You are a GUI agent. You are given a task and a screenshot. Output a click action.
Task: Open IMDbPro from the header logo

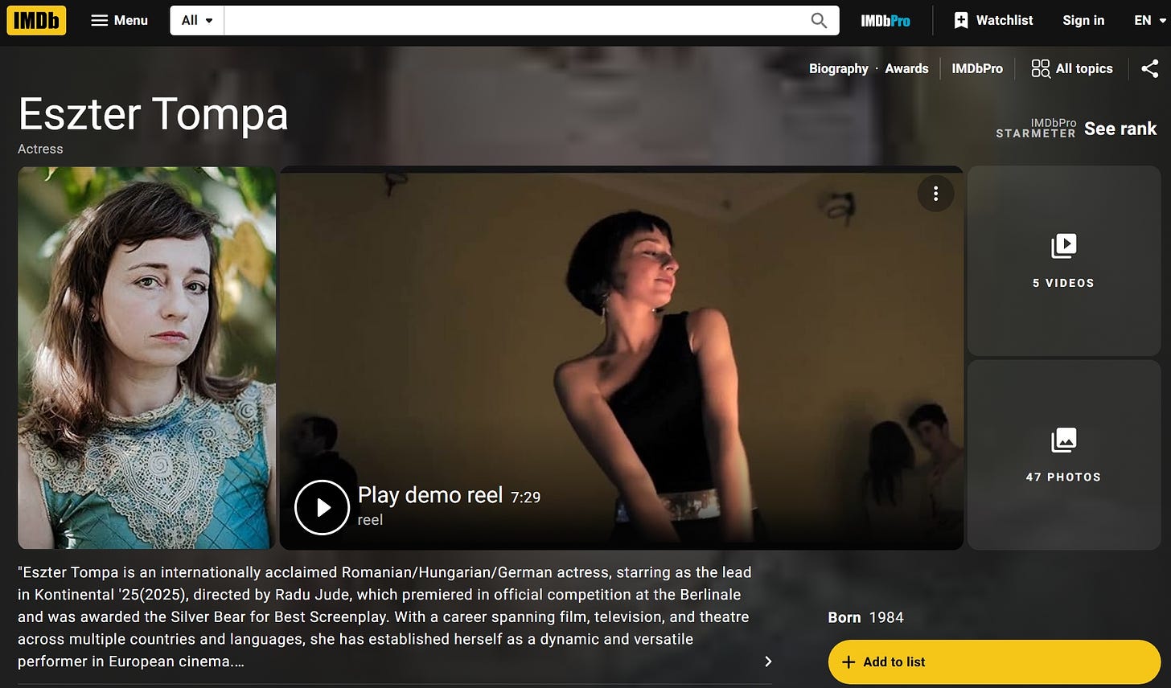click(x=885, y=20)
